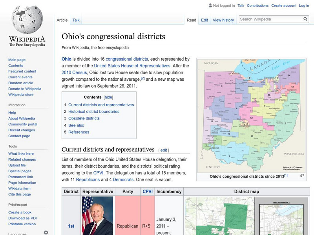314x235 pixels.
Task: Switch to the Talk tab
Action: click(x=76, y=20)
